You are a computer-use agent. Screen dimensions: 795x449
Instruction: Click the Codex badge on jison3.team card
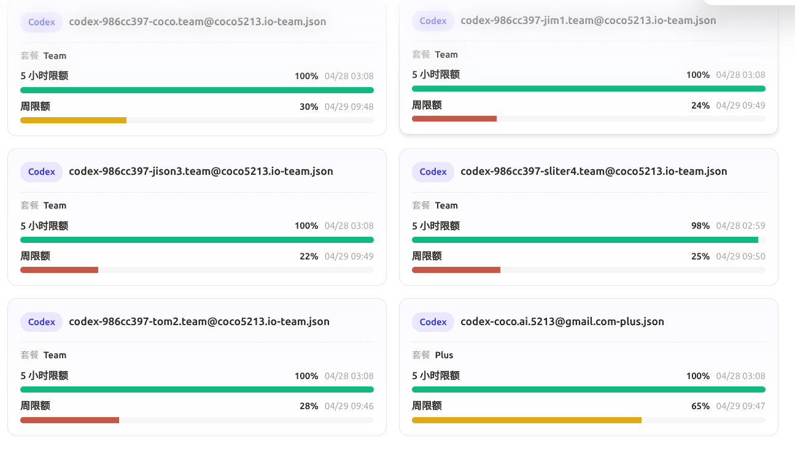point(41,172)
